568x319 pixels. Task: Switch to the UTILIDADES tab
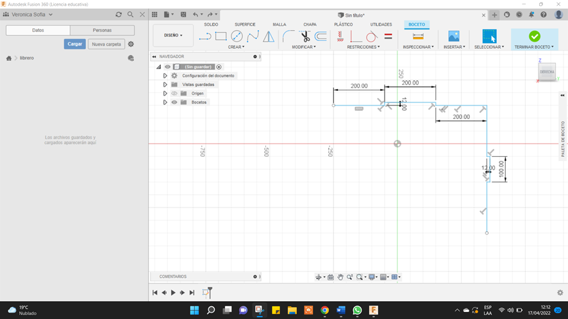pyautogui.click(x=381, y=24)
